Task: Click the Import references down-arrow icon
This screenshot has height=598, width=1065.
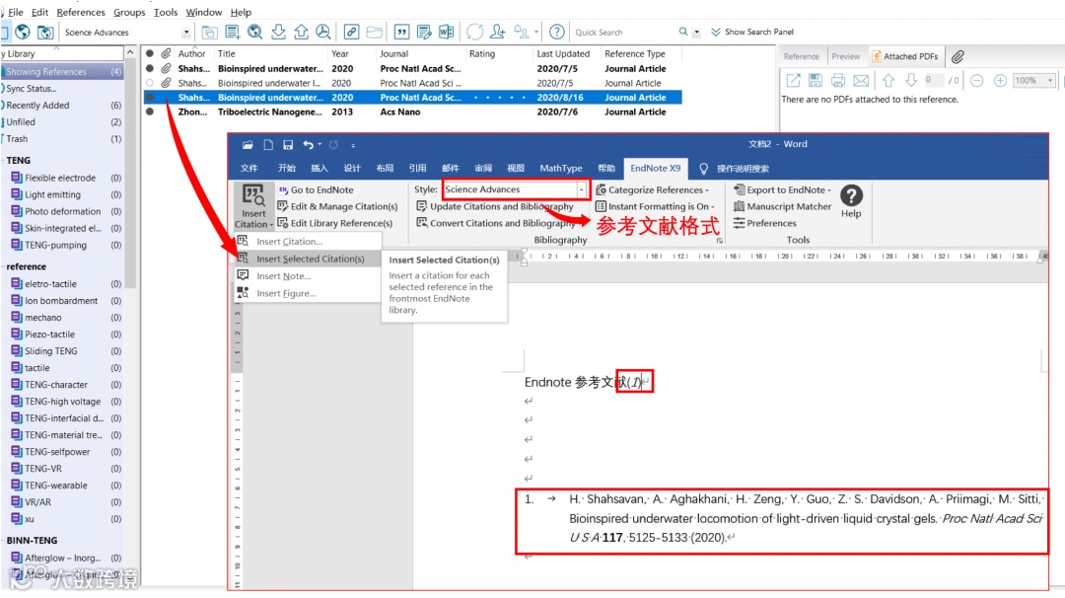Action: tap(278, 32)
